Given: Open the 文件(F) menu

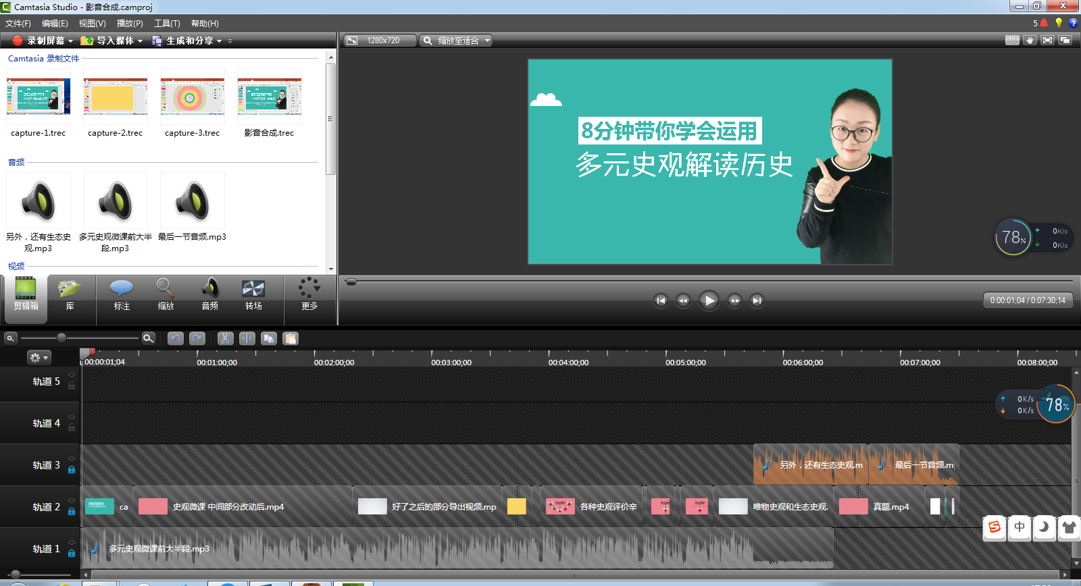Looking at the screenshot, I should (18, 24).
